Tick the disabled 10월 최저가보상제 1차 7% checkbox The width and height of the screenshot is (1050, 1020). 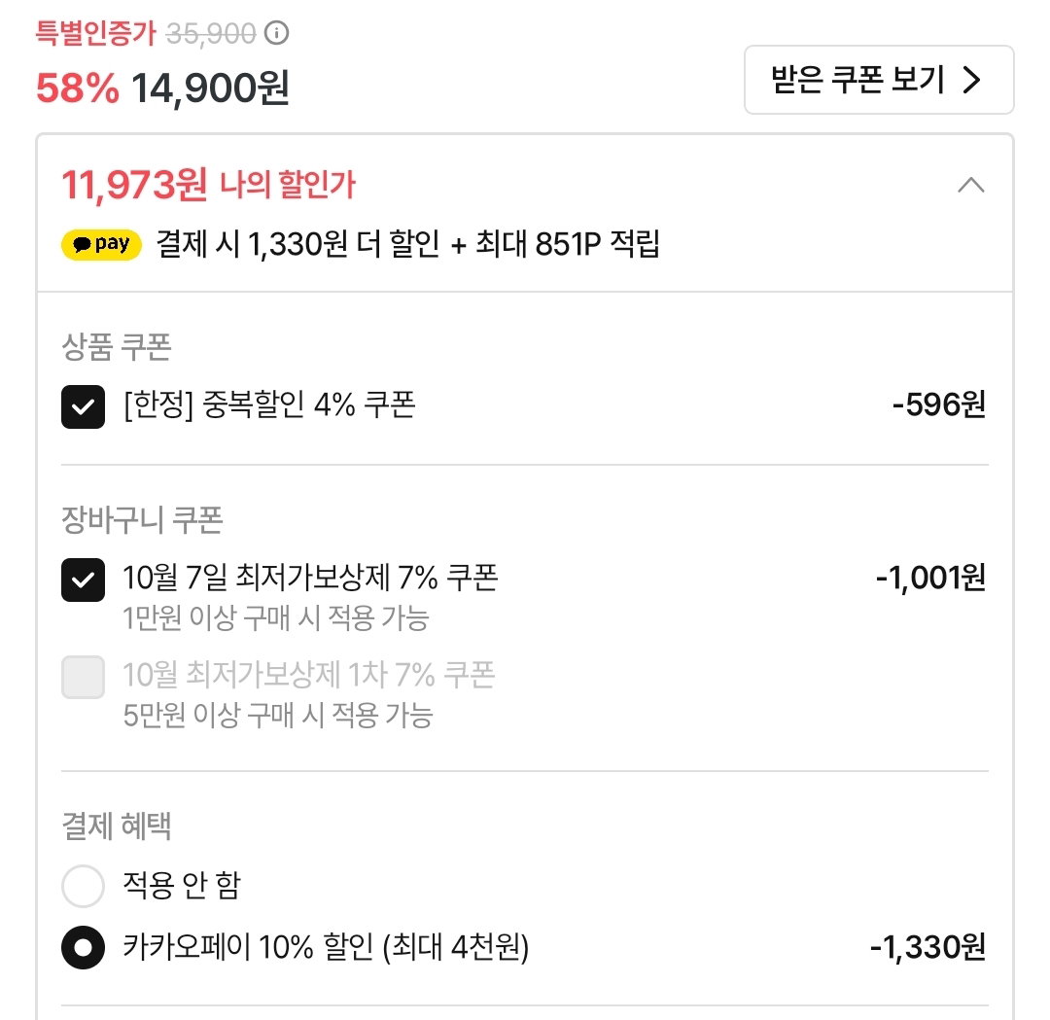click(83, 677)
